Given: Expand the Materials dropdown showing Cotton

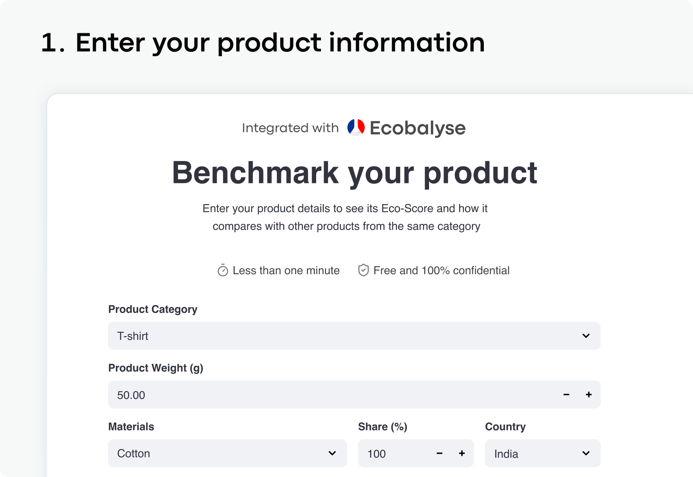Looking at the screenshot, I should [227, 453].
